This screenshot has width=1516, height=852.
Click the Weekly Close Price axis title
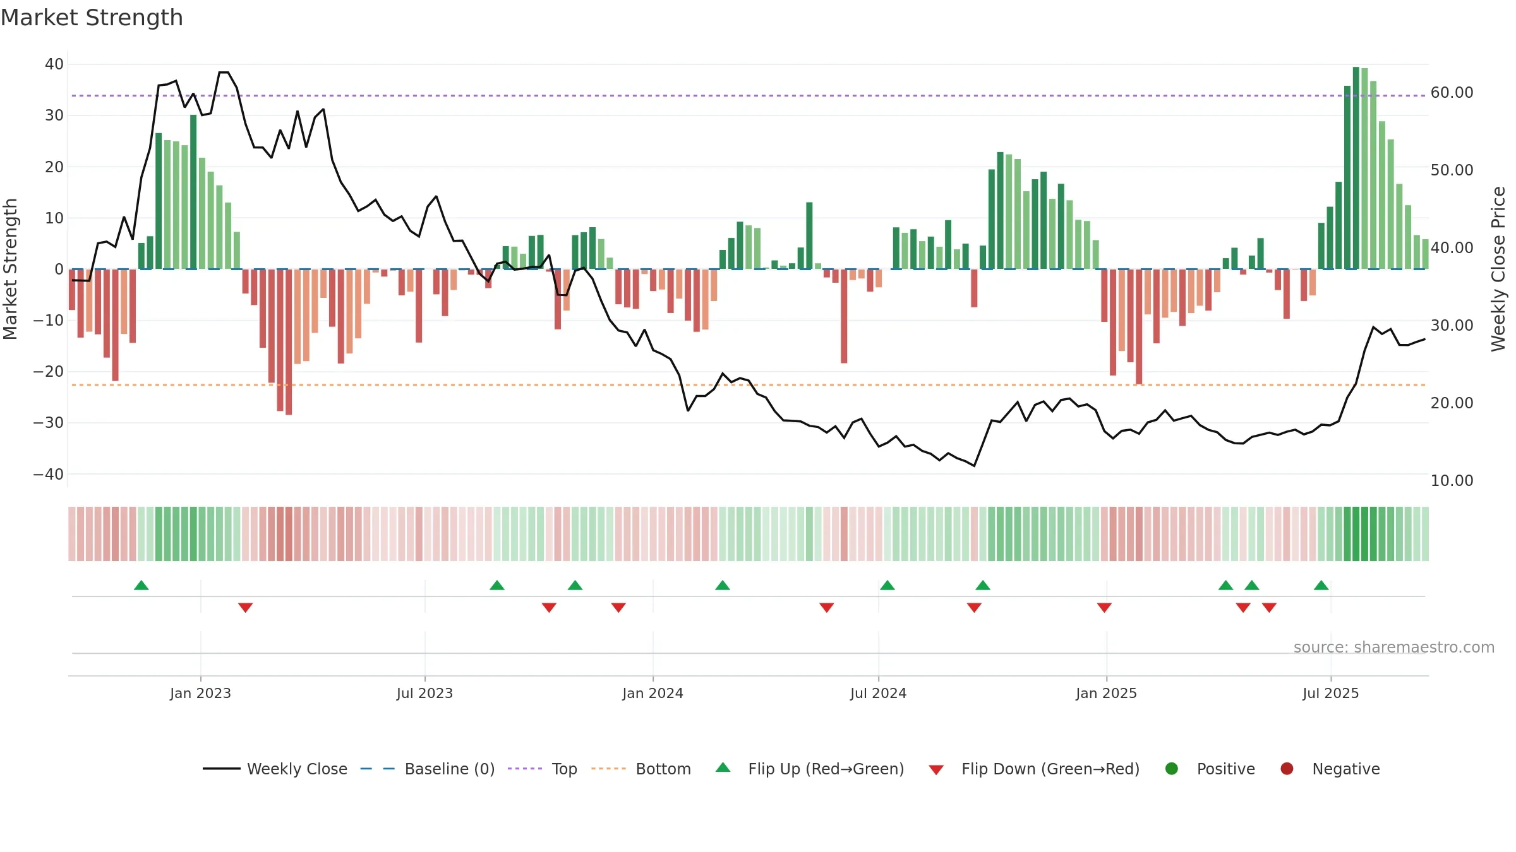[x=1498, y=269]
